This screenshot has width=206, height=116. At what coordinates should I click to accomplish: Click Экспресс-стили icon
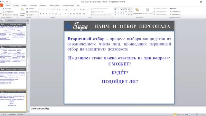point(147,10)
